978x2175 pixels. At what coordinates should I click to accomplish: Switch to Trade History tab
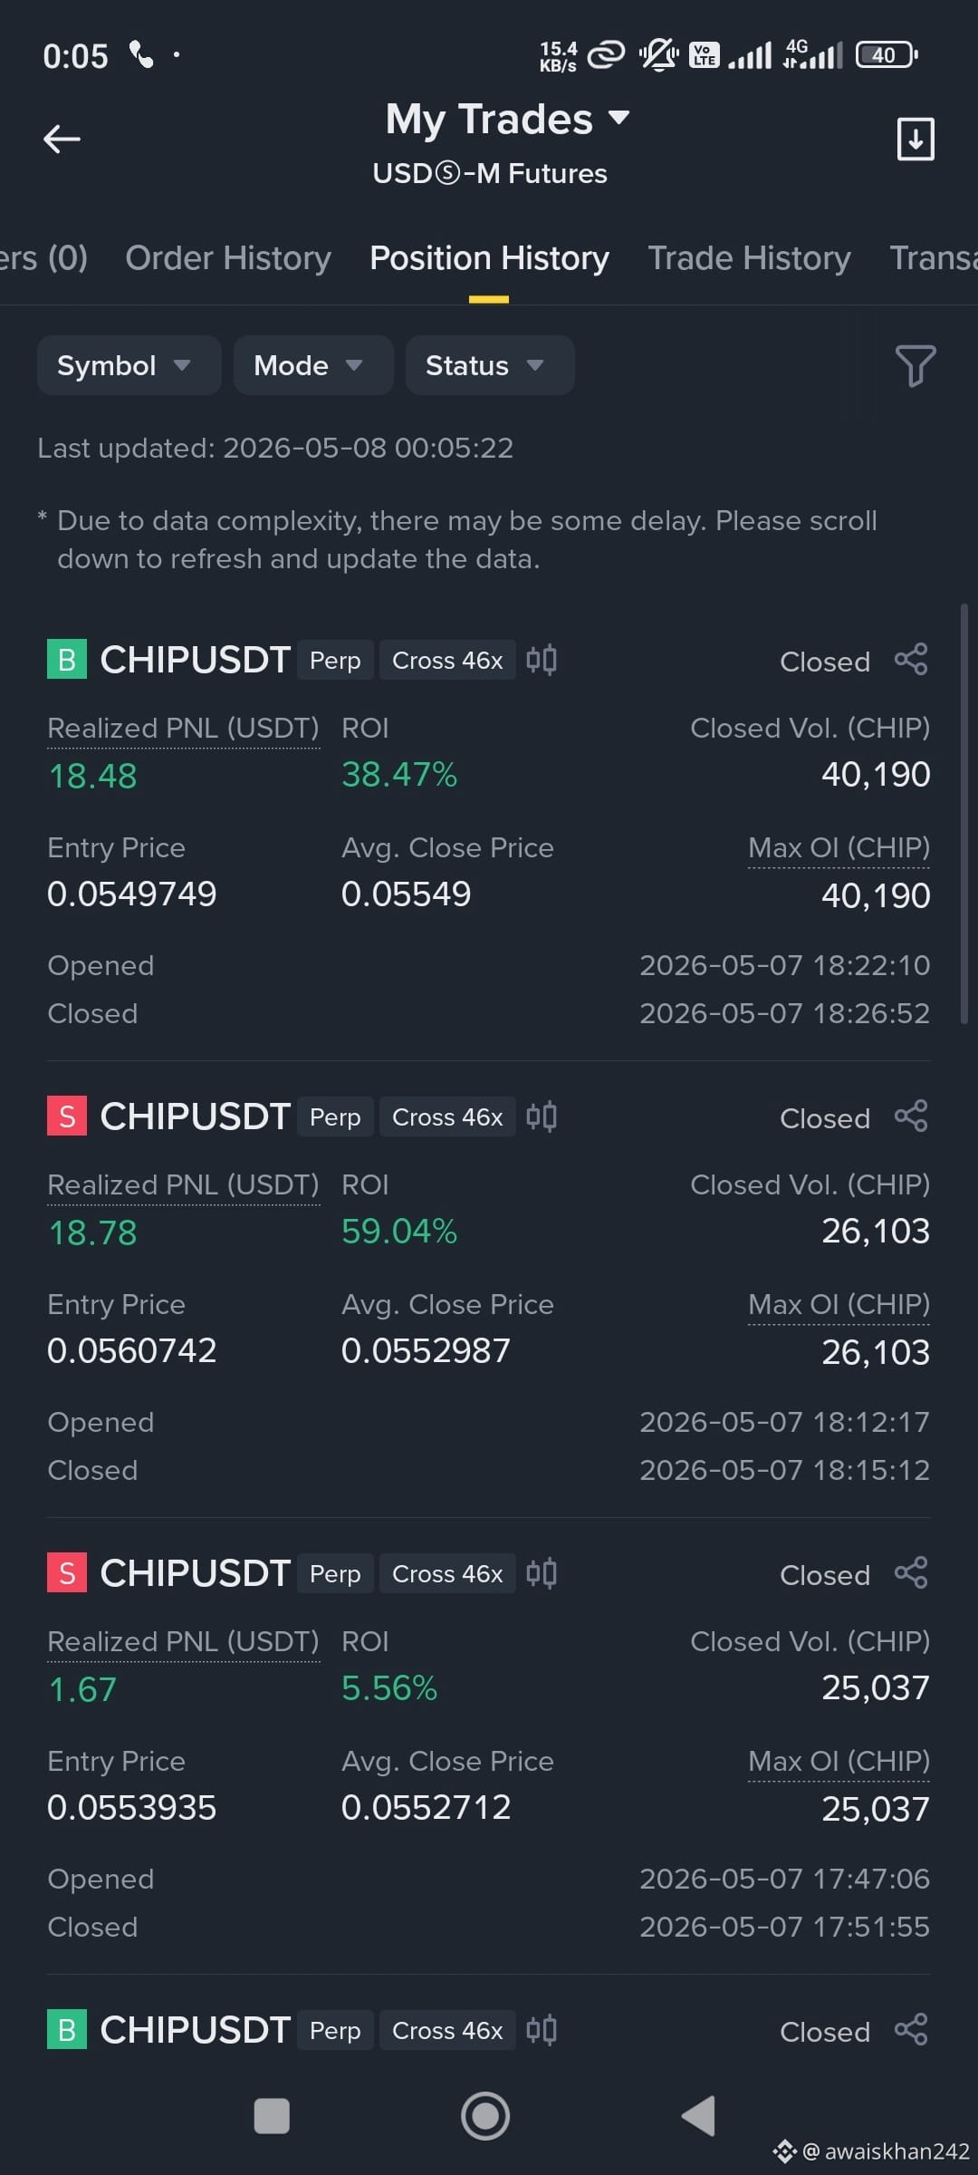coord(749,258)
